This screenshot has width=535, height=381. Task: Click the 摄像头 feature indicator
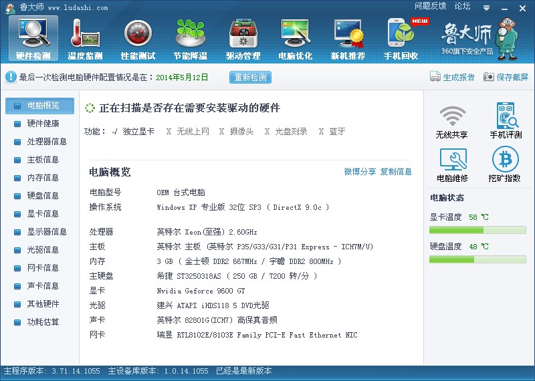(x=237, y=131)
